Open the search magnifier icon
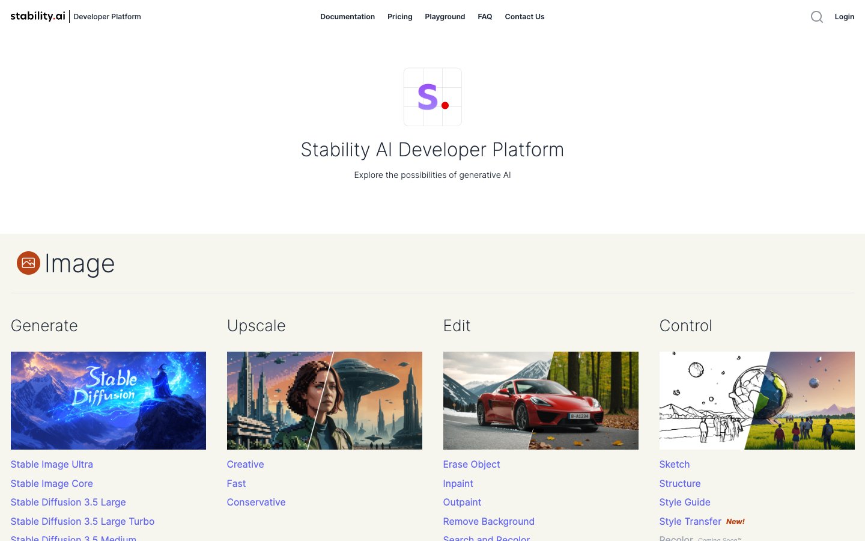This screenshot has width=865, height=541. tap(817, 17)
